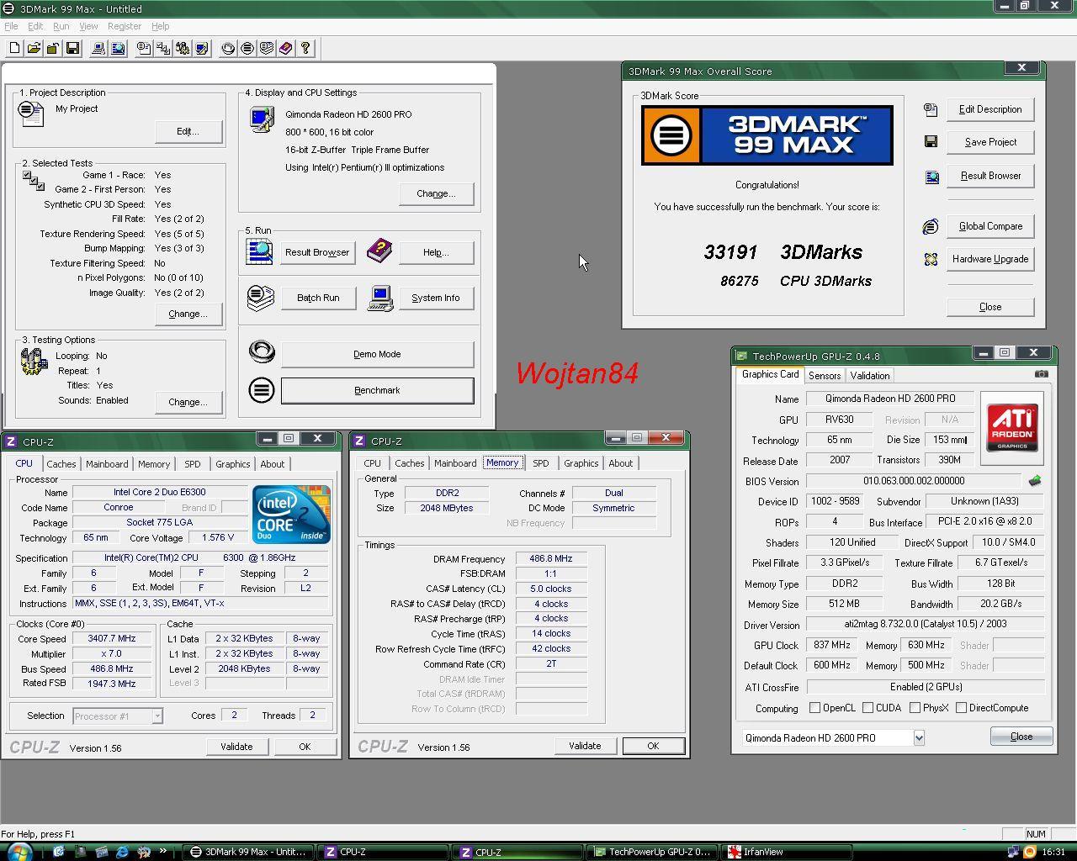Click the Run Benchmark toolbar icon
The height and width of the screenshot is (861, 1077).
pos(247,48)
